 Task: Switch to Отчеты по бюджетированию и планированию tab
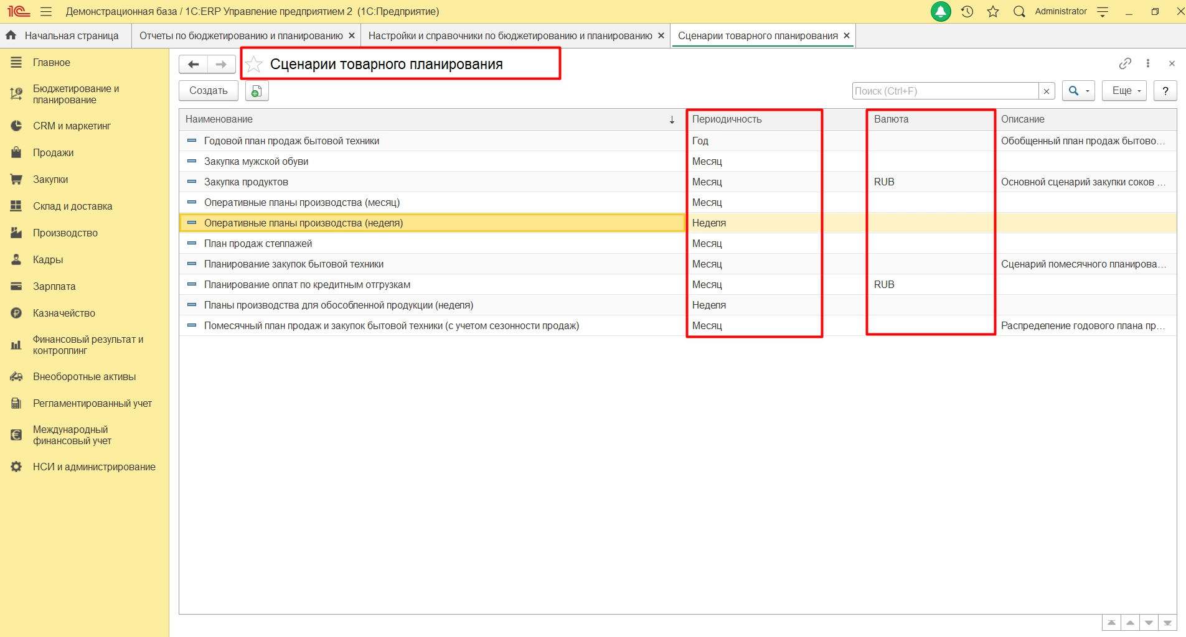pos(241,35)
